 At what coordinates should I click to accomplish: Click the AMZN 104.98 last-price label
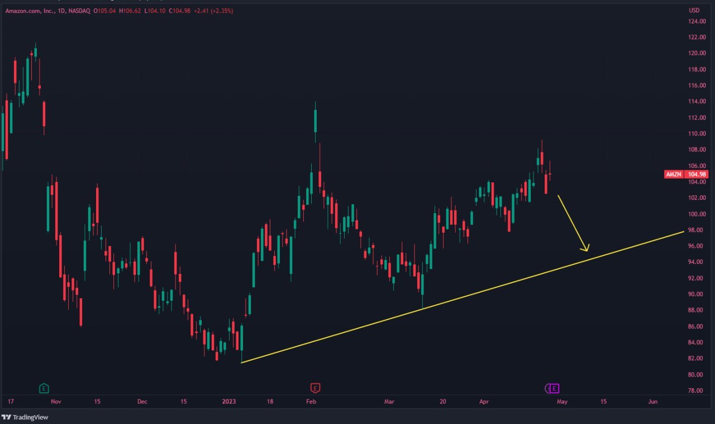click(x=686, y=174)
